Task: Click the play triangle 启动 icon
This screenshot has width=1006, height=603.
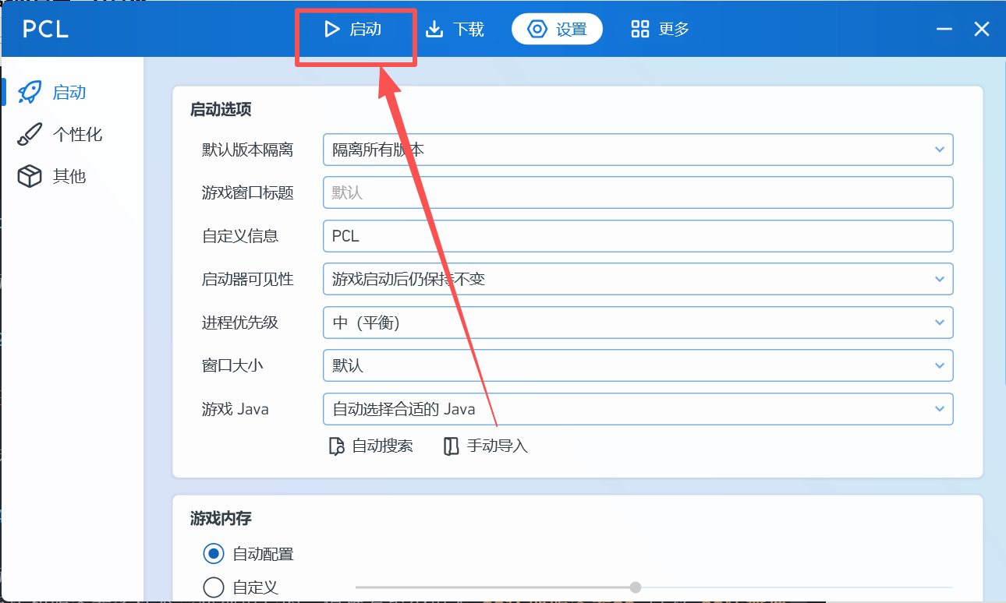Action: (x=332, y=30)
